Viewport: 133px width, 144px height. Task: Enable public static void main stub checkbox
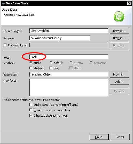[31, 105]
